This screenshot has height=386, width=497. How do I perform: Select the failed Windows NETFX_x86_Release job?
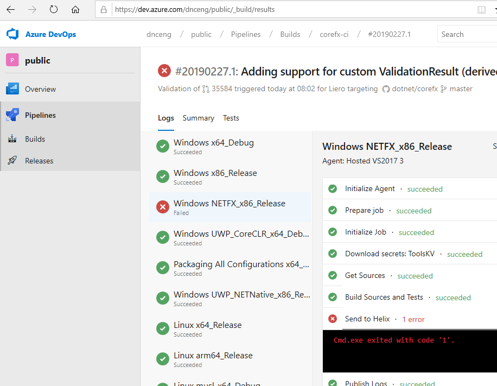point(230,207)
